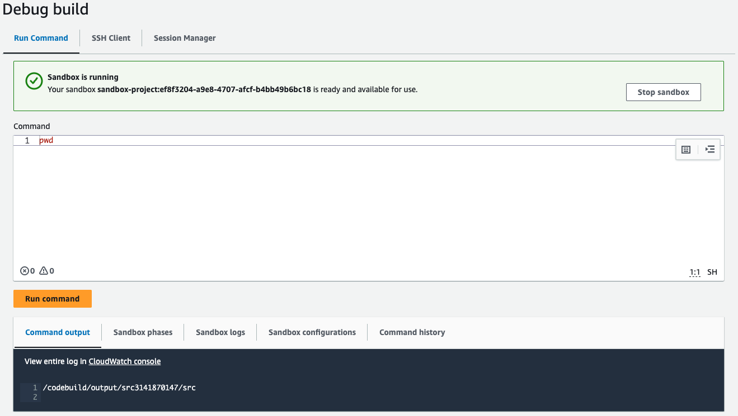
Task: Open the Sandbox configurations tab
Action: pyautogui.click(x=312, y=332)
